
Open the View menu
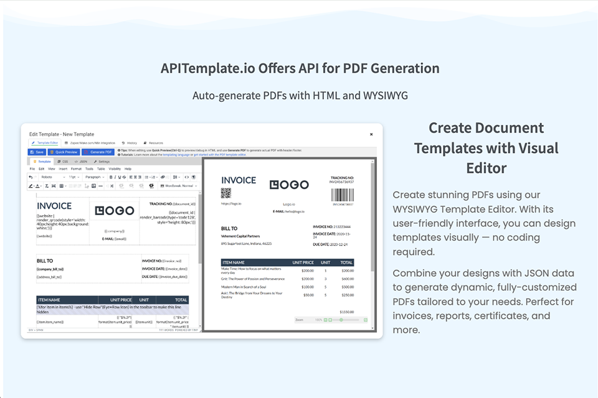(52, 169)
